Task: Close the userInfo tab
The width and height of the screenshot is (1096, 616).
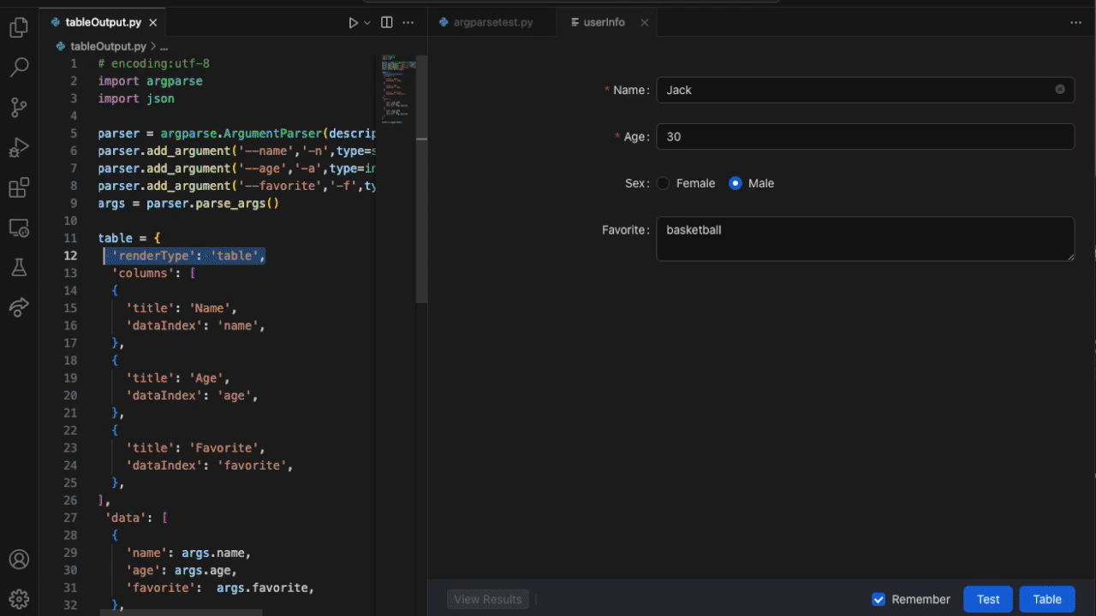Action: 643,22
